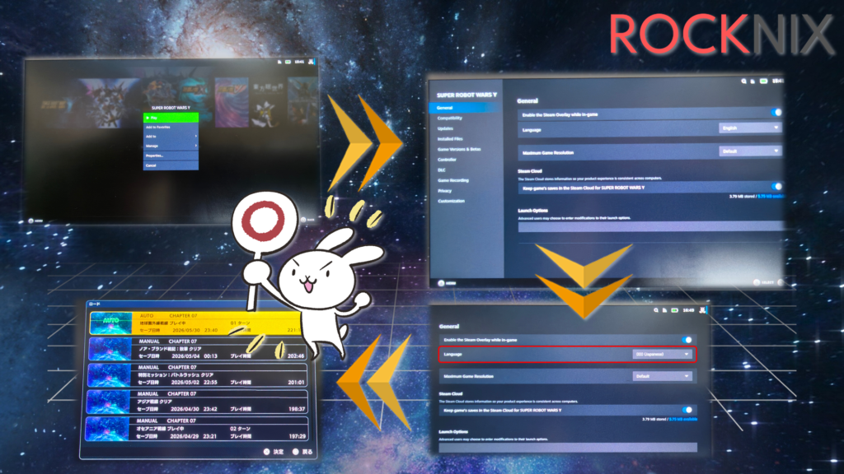The width and height of the screenshot is (844, 474).
Task: Click Play in the SUPER ROBOT WARS Y menu
Action: 171,117
